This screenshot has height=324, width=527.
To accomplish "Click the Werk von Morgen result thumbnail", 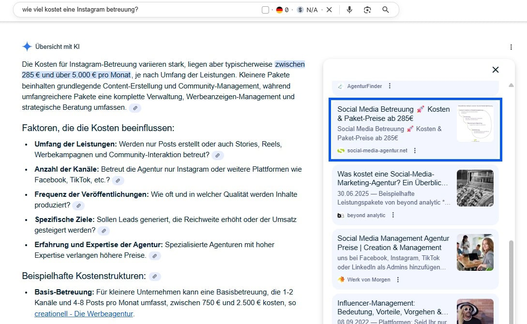I will click(x=475, y=252).
